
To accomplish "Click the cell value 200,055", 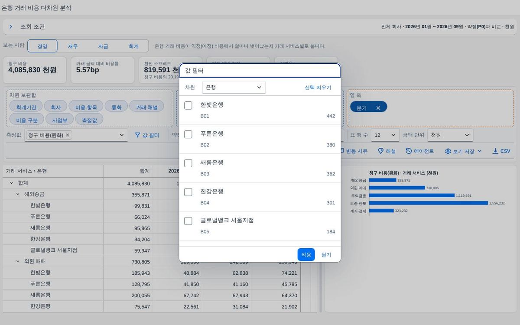I will pos(140,296).
